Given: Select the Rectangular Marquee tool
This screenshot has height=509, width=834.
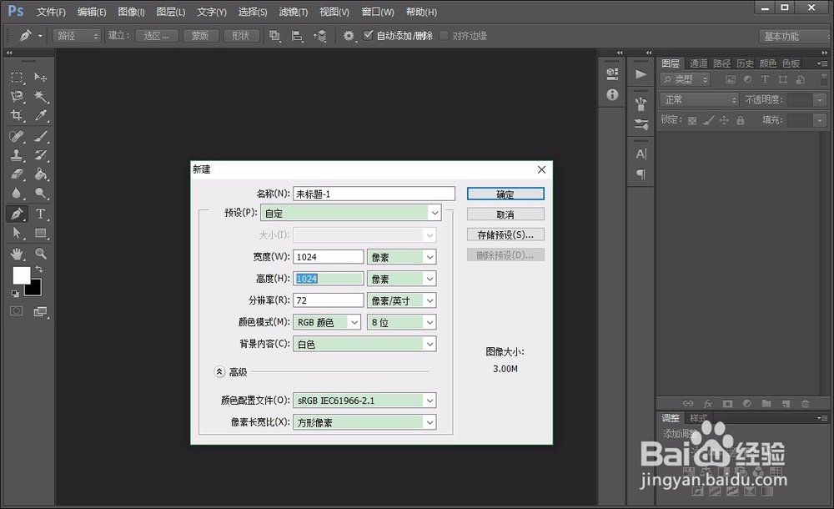Looking at the screenshot, I should pos(17,78).
